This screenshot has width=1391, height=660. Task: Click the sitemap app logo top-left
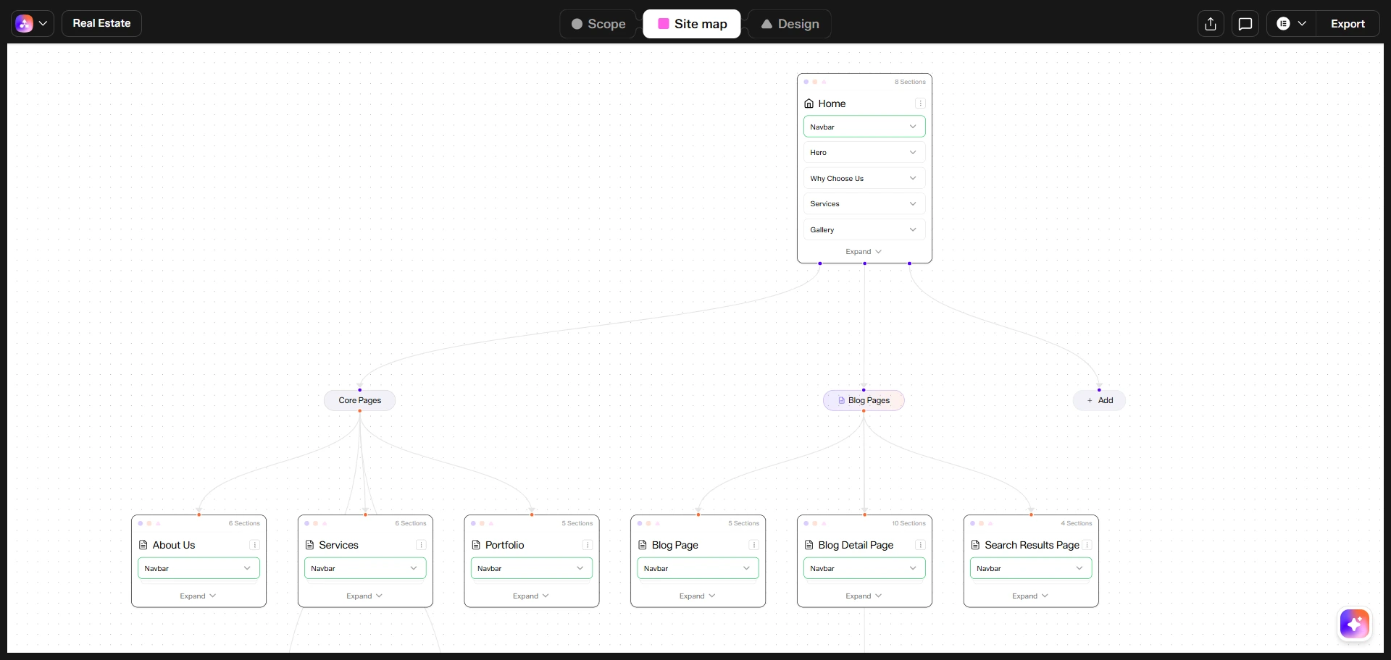[x=22, y=23]
